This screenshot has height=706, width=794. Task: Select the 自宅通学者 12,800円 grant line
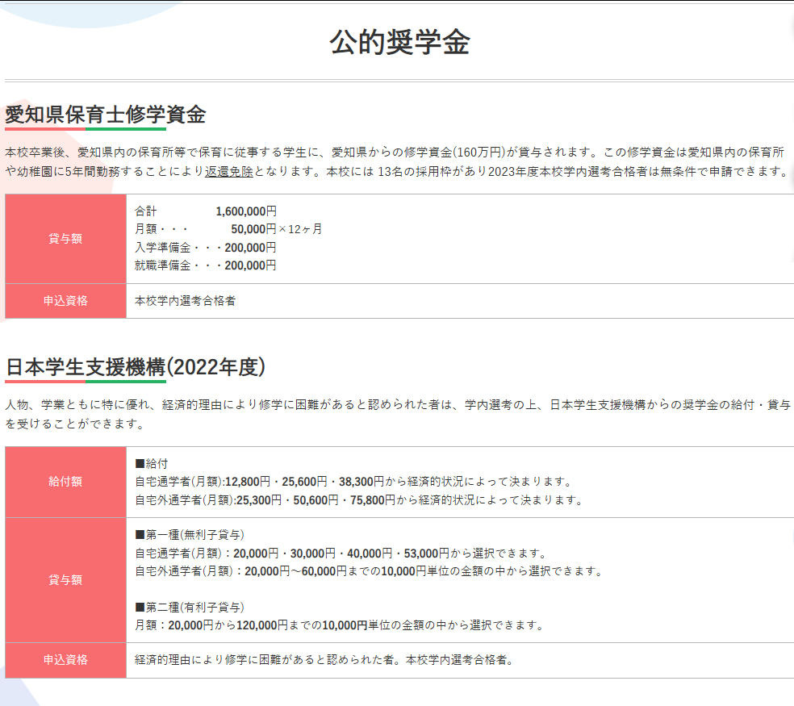[354, 482]
